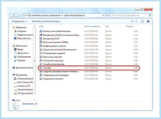
Task: Click the search magnifier icon
Action: coord(150,15)
